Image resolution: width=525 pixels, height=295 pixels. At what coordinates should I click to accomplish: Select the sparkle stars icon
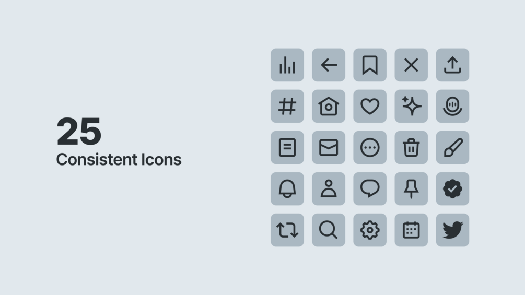[411, 106]
